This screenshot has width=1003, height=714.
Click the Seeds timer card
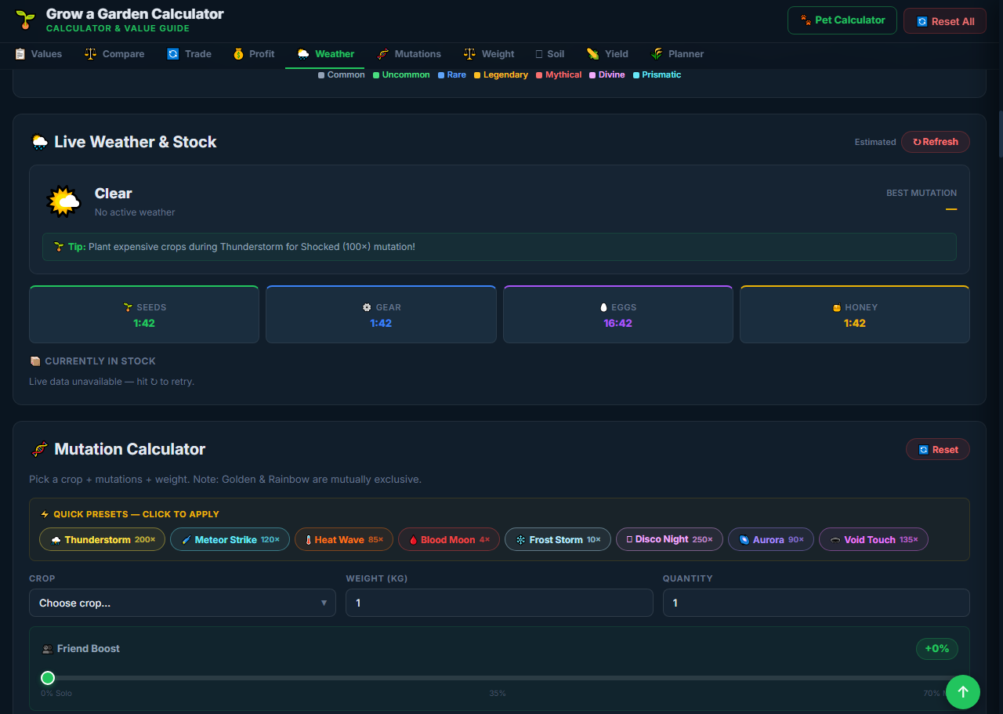[144, 314]
